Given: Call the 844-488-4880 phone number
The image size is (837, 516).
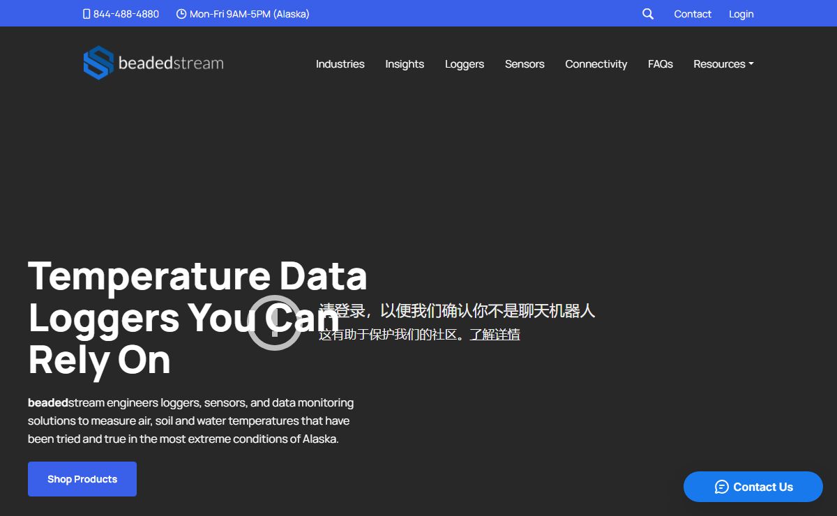Looking at the screenshot, I should (126, 14).
